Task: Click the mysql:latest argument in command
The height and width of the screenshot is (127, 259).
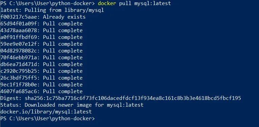Action: pos(152,3)
